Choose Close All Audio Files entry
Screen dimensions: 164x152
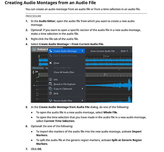(67, 72)
